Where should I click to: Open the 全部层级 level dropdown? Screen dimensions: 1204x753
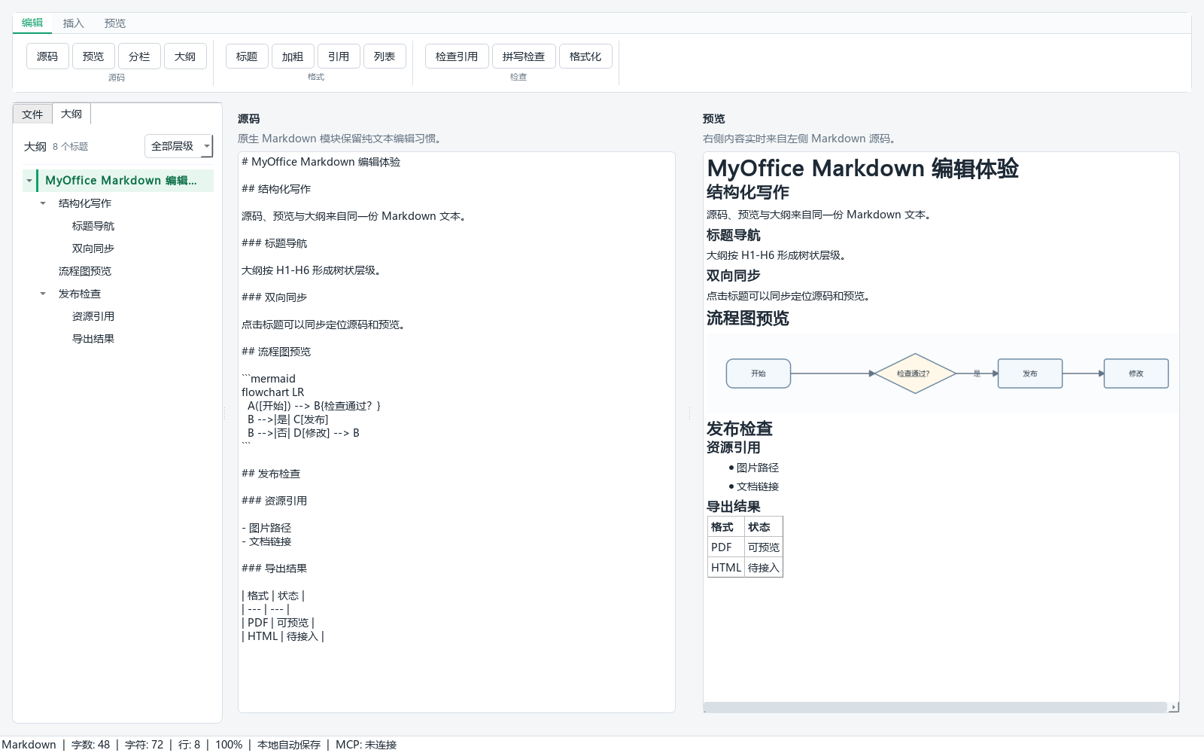coord(178,146)
